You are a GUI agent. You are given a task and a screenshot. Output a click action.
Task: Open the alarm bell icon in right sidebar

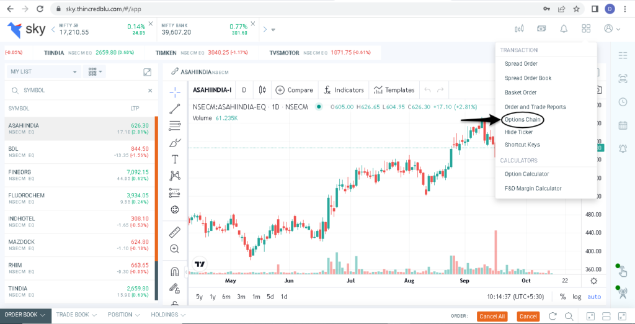pos(623,148)
